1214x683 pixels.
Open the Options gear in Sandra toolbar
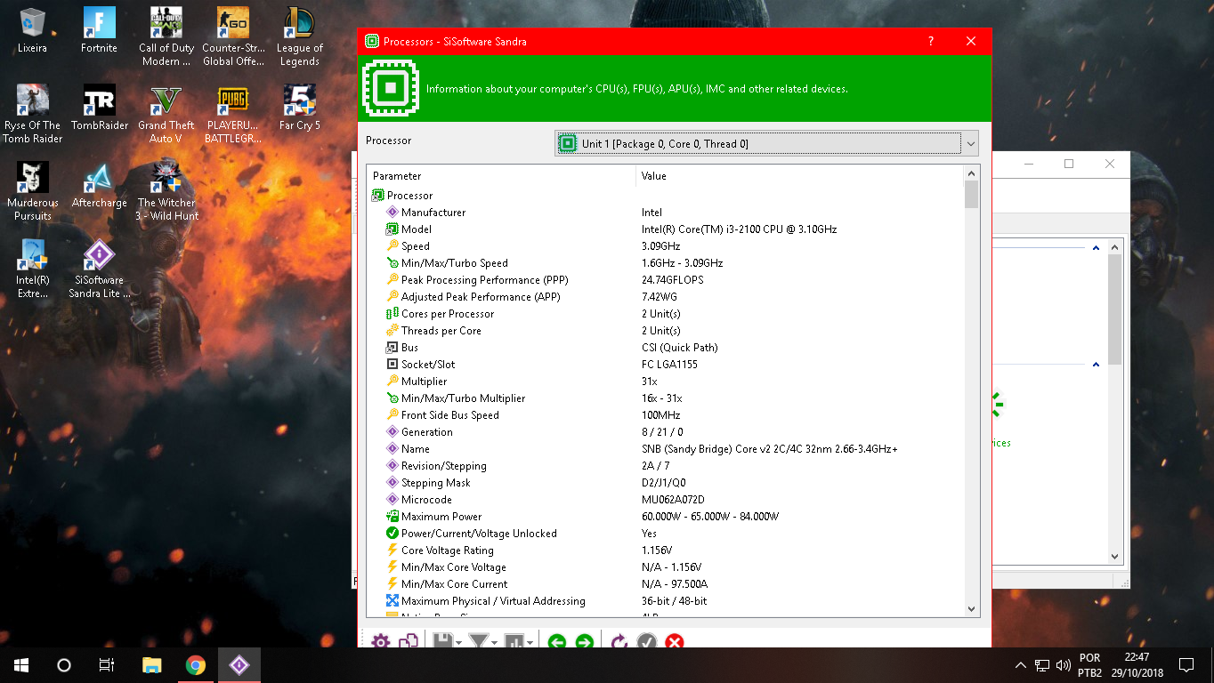pos(381,641)
